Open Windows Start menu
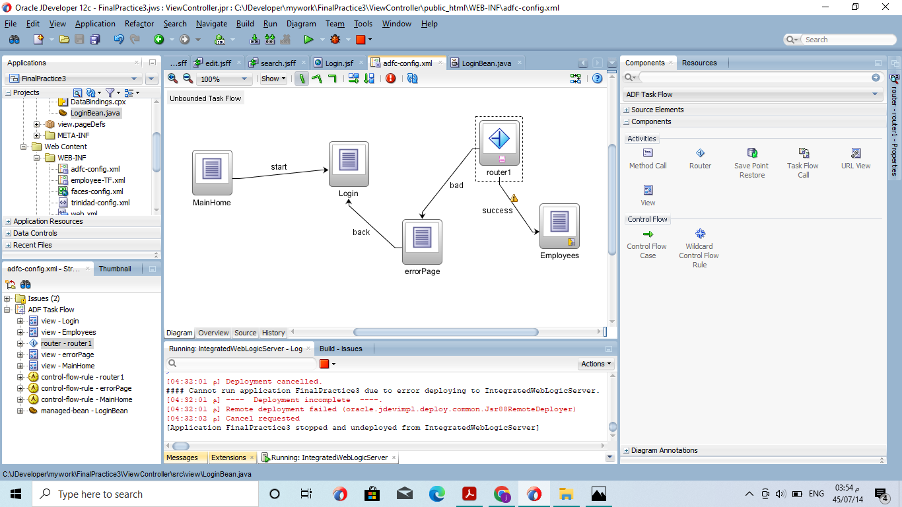Image resolution: width=902 pixels, height=507 pixels. point(16,494)
